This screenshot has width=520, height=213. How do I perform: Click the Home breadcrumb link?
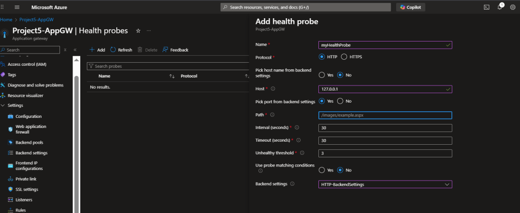click(x=6, y=19)
